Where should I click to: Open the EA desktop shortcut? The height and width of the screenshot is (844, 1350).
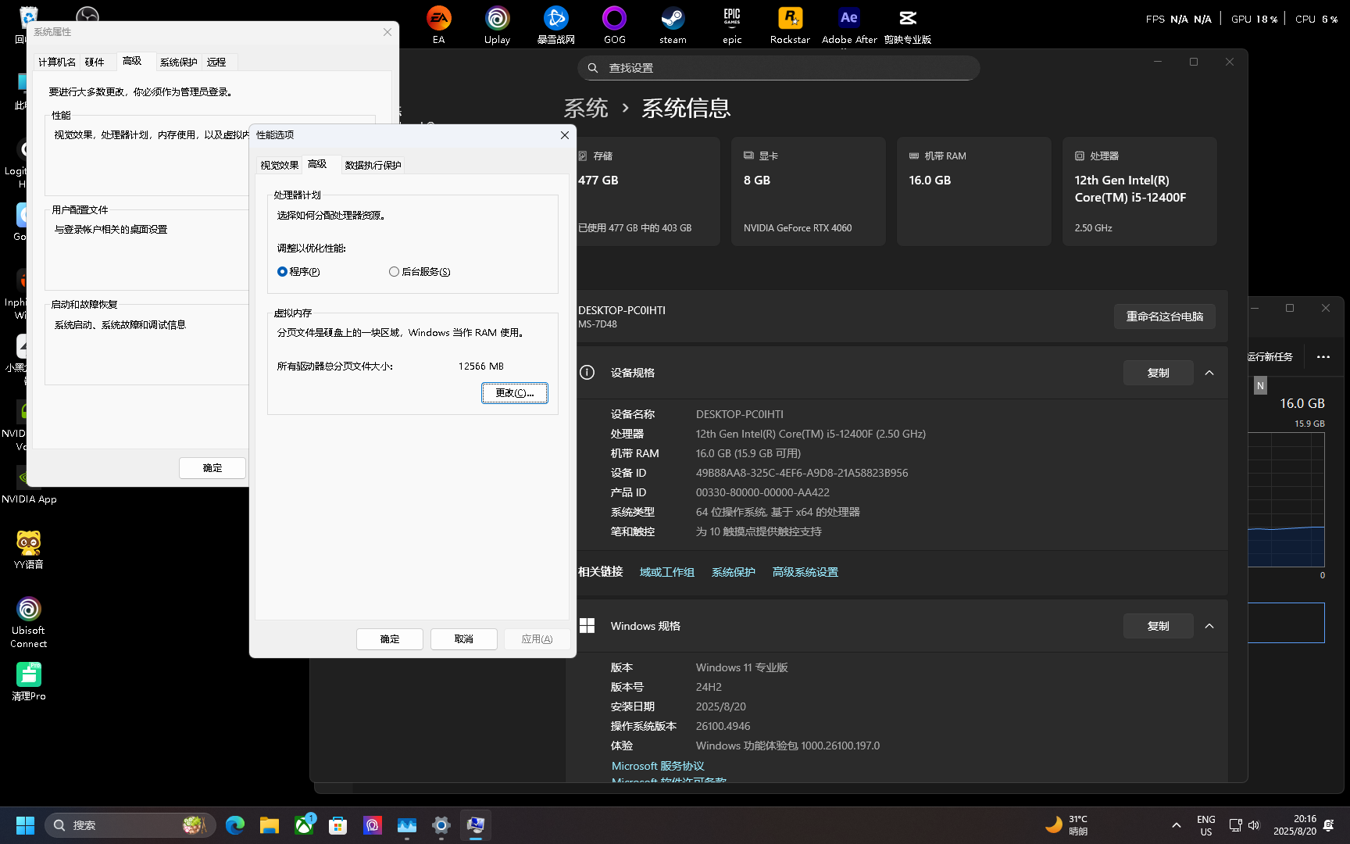point(438,24)
